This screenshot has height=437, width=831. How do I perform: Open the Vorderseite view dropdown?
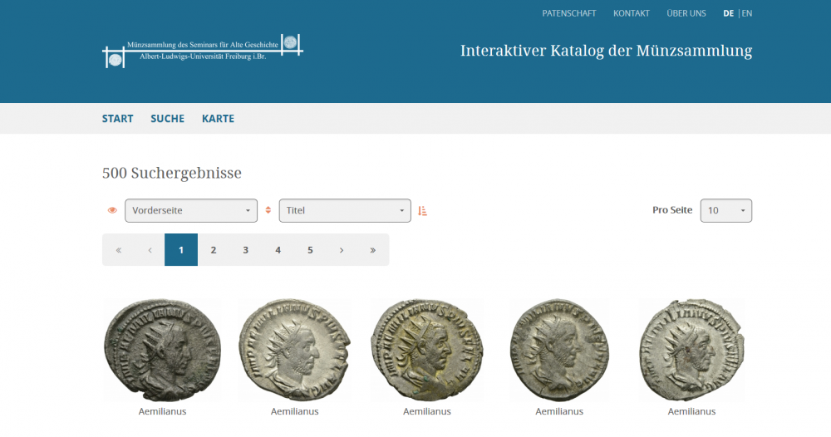[x=191, y=211]
